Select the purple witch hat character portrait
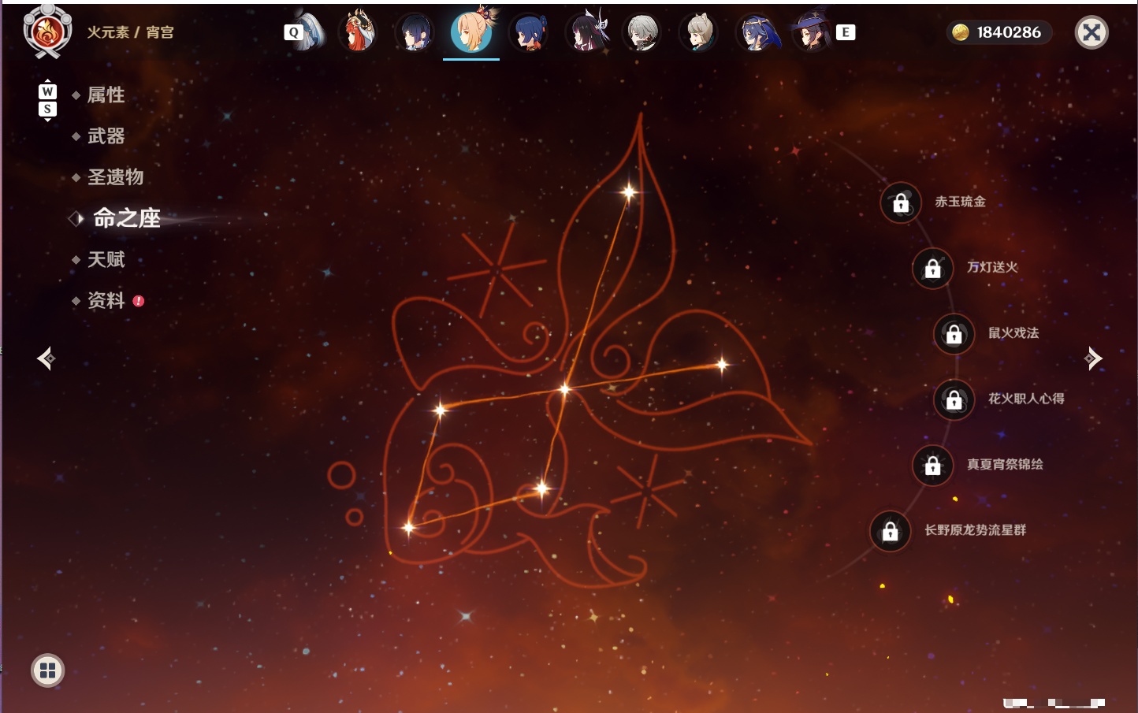Image resolution: width=1138 pixels, height=713 pixels. point(811,32)
